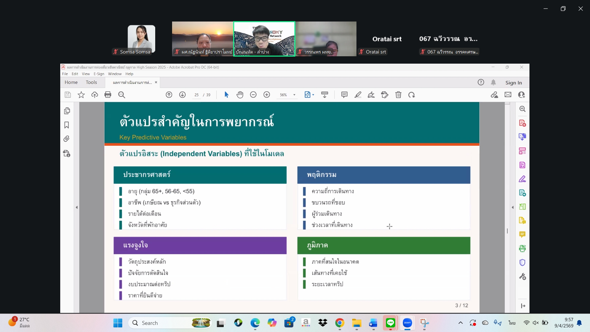Open the Bookmarks panel icon
The height and width of the screenshot is (332, 590).
coord(67,125)
